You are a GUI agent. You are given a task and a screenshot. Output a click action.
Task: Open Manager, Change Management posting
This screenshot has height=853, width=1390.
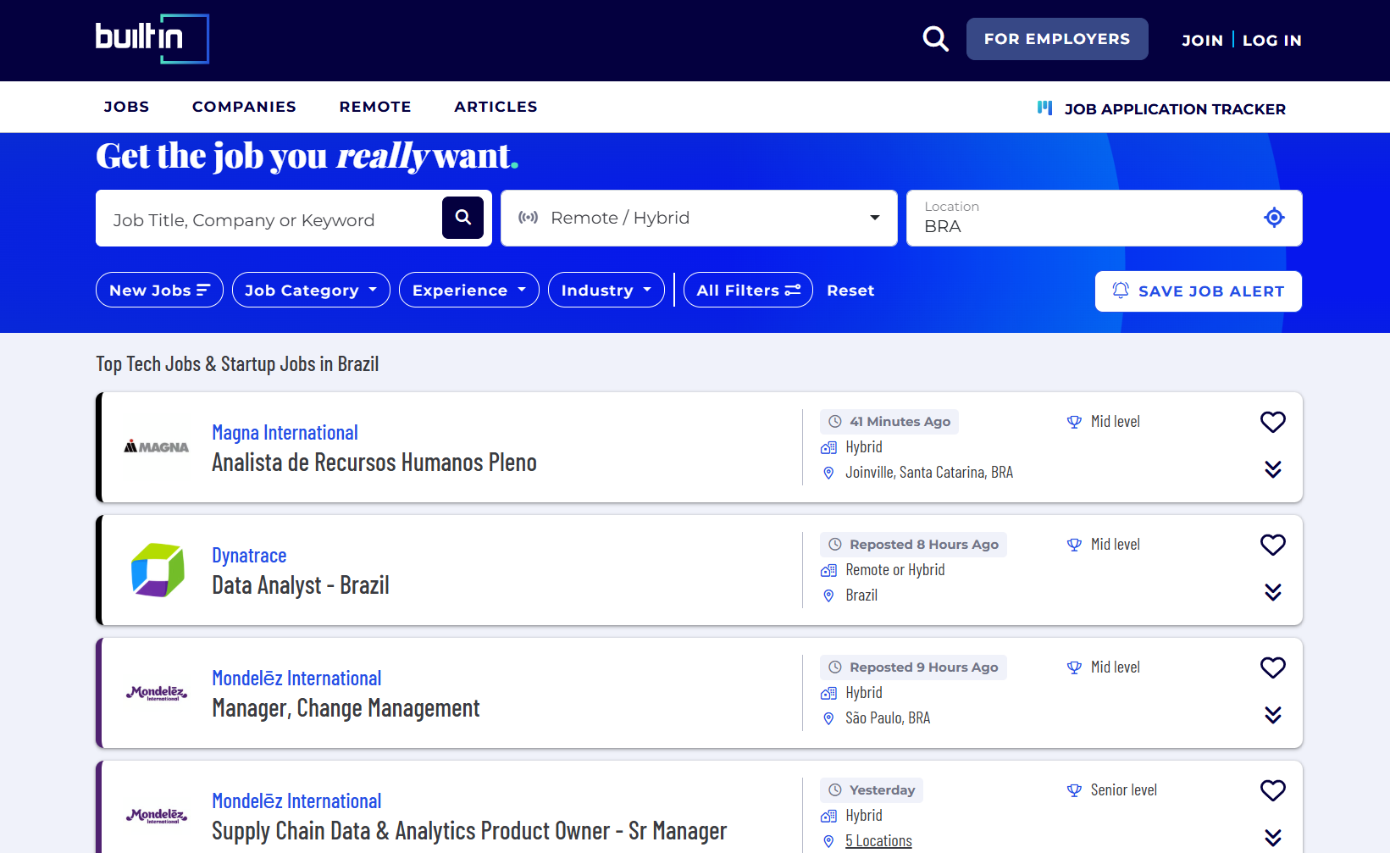point(346,708)
